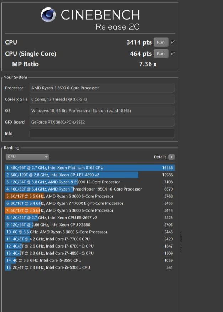Select ranking row Intel Core i7-4850HQ
The height and width of the screenshot is (312, 223).
point(90,253)
